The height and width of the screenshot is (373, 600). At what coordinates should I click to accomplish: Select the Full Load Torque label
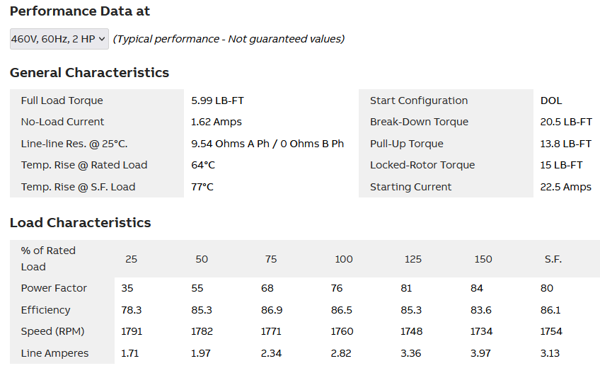click(62, 101)
